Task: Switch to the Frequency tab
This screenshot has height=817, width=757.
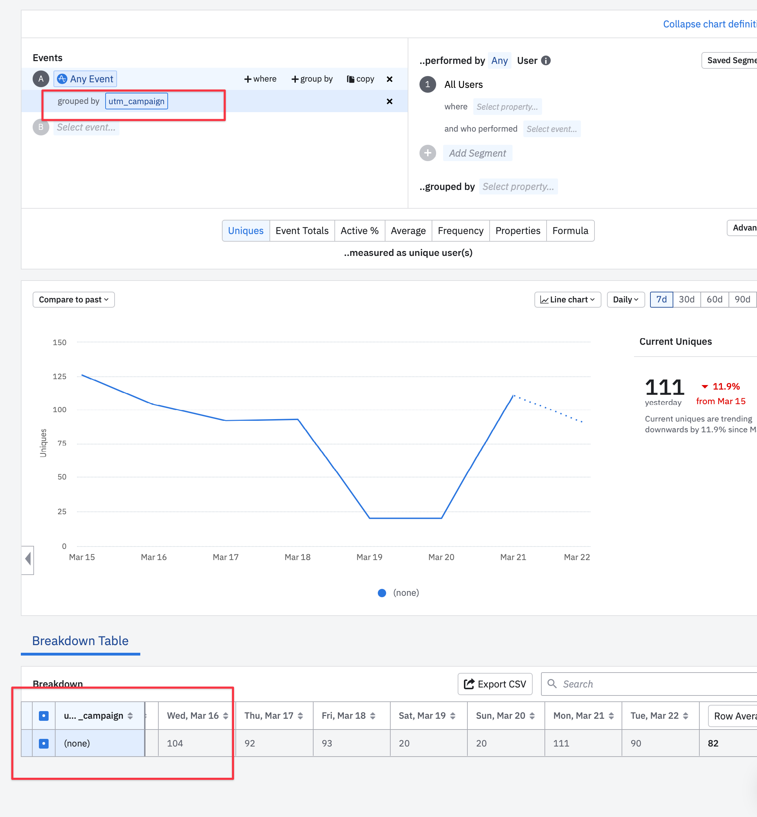Action: pyautogui.click(x=460, y=231)
